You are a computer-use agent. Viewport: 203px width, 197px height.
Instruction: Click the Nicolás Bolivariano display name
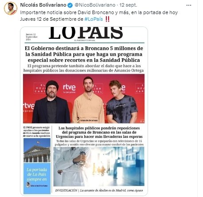(43, 5)
